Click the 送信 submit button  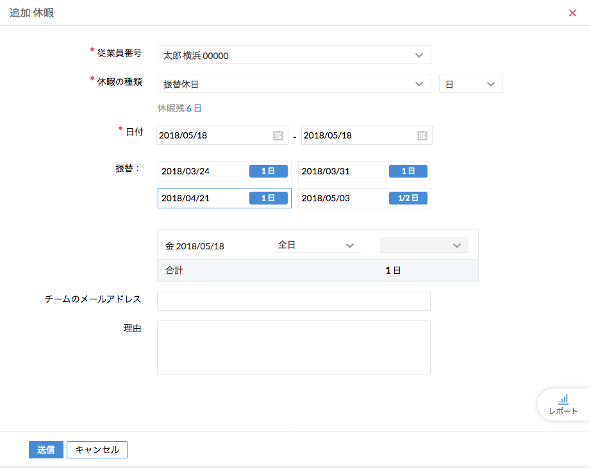click(x=46, y=449)
